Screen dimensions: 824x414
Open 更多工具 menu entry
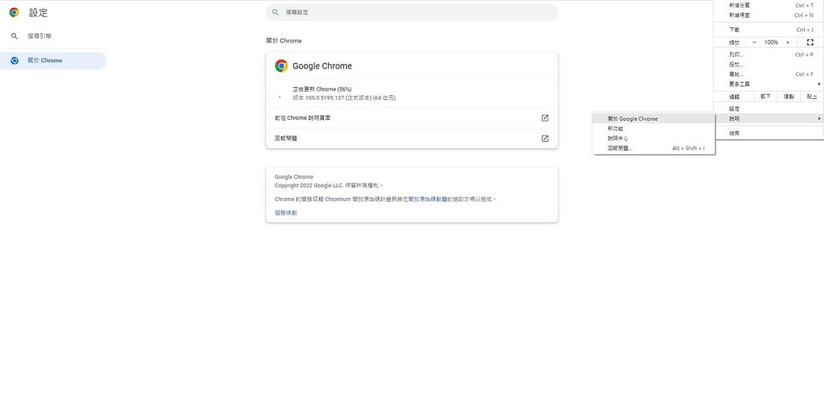point(768,84)
